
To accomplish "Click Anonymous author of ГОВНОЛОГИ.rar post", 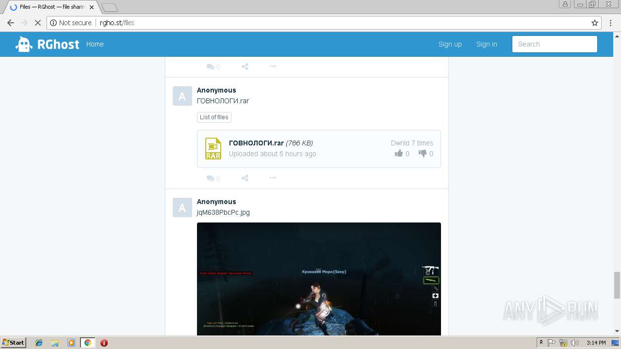I will [x=216, y=90].
